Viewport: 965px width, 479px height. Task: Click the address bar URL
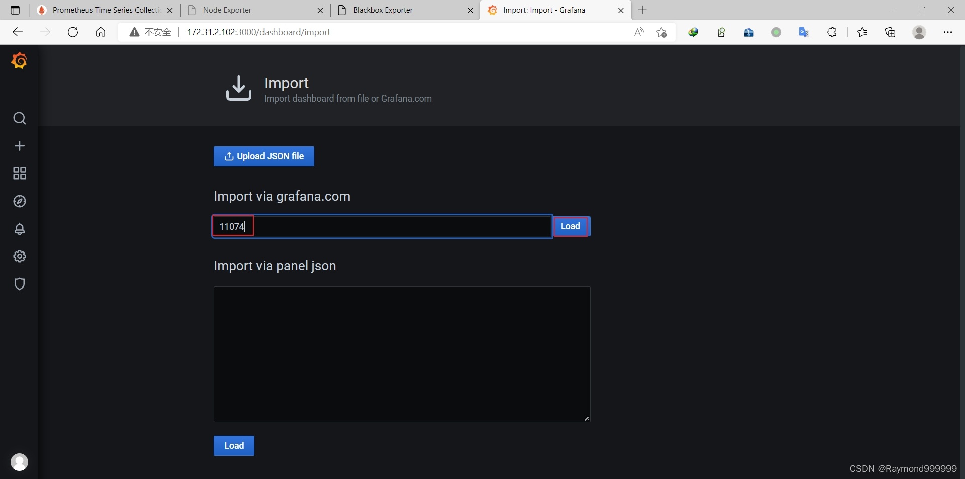(258, 32)
